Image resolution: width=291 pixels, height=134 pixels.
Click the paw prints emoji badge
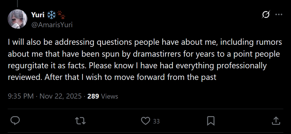click(62, 15)
